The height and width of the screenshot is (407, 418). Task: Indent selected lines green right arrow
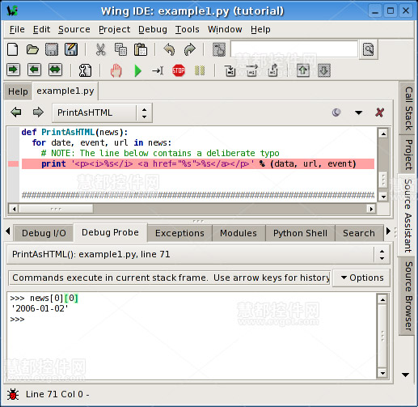[x=13, y=70]
